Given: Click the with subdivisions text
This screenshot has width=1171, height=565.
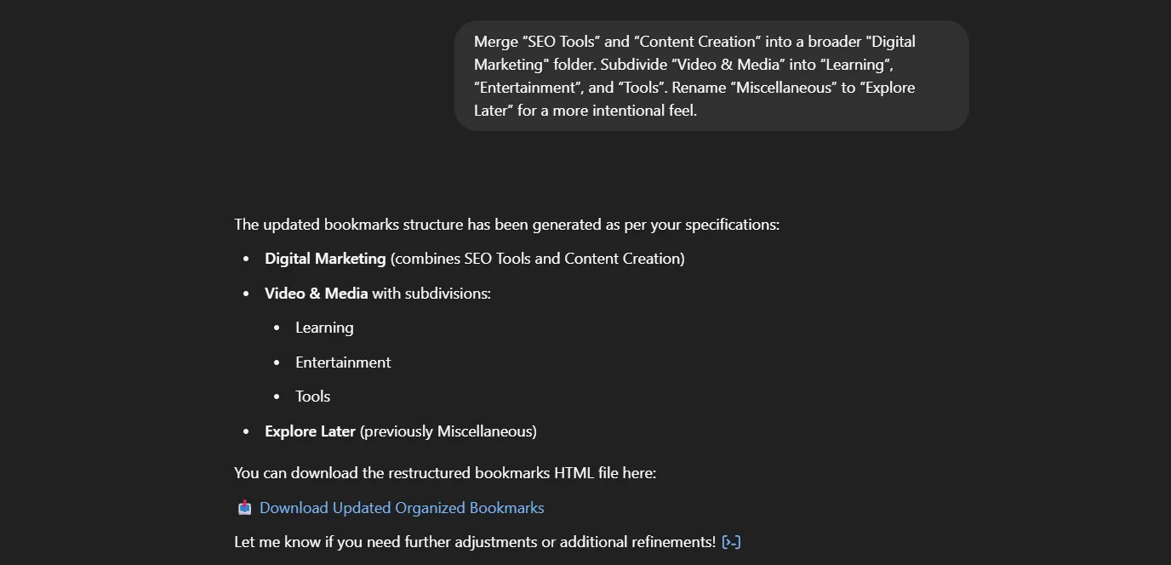Looking at the screenshot, I should point(432,293).
